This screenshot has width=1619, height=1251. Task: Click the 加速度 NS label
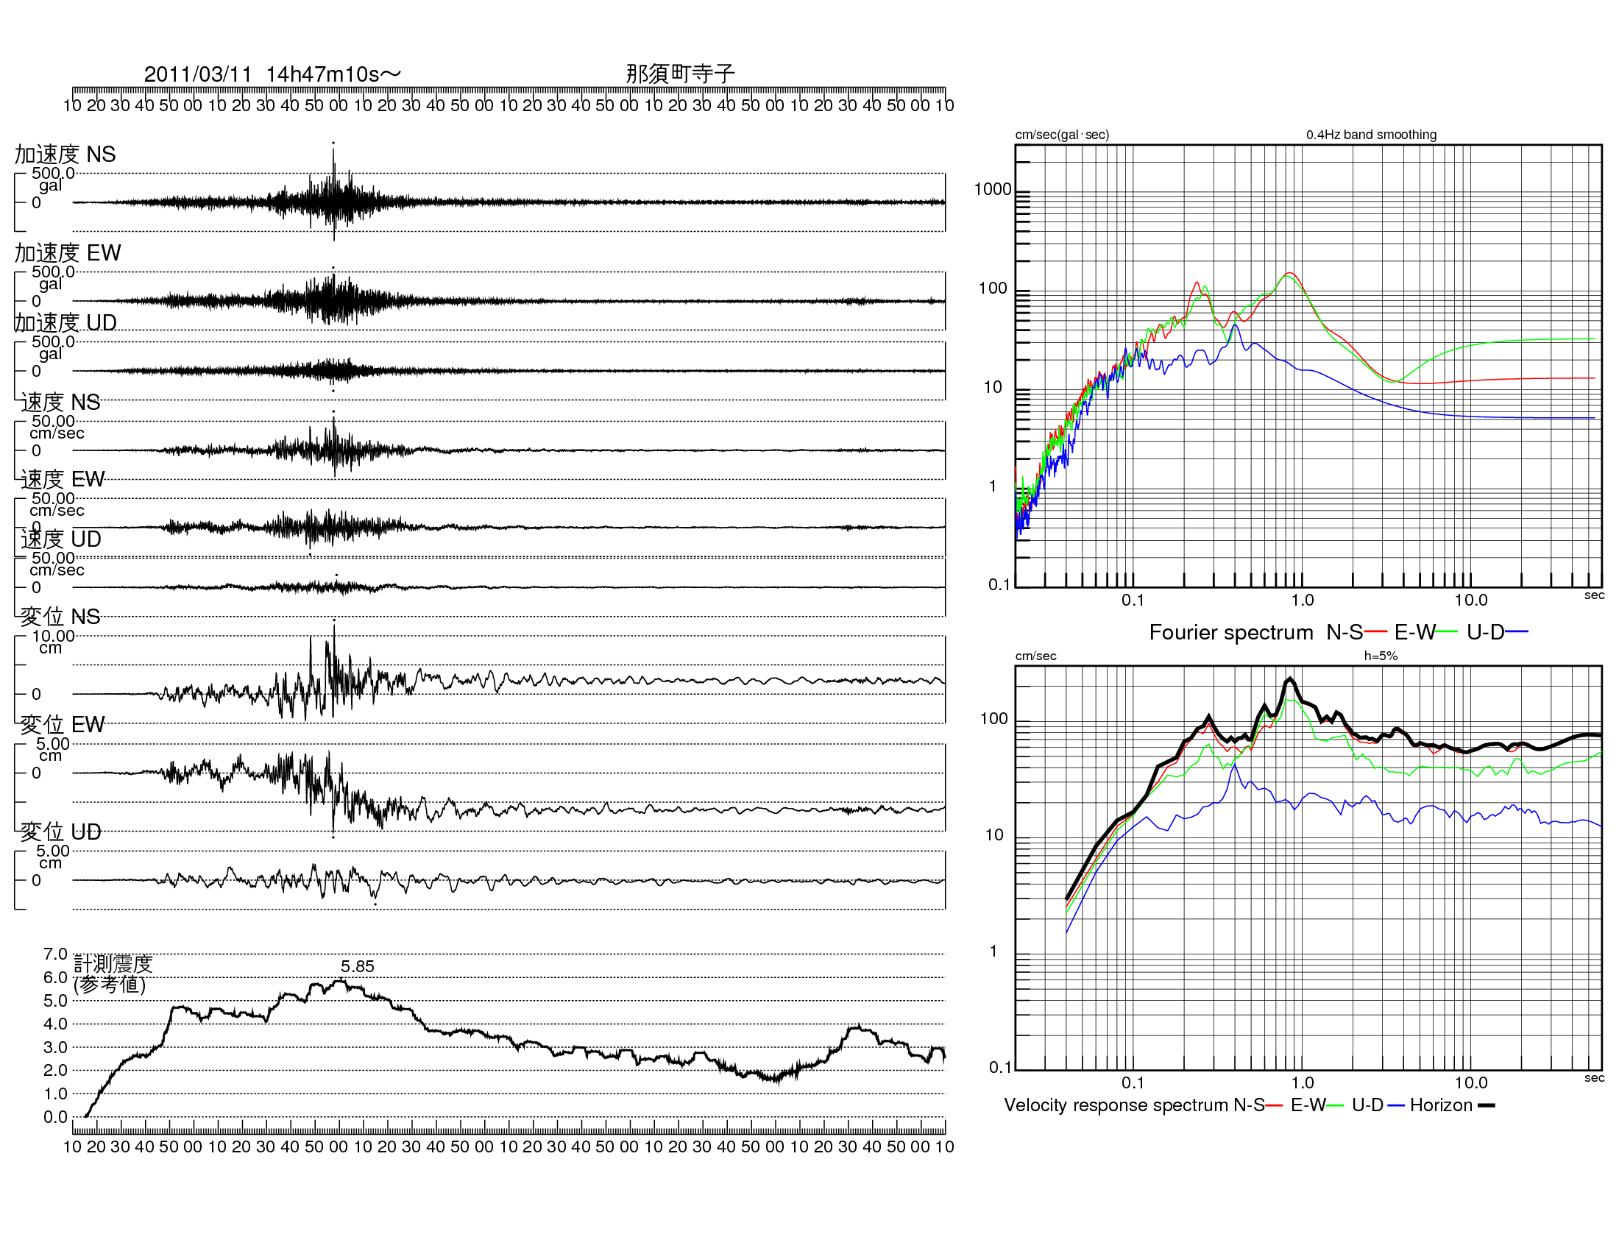click(x=65, y=154)
